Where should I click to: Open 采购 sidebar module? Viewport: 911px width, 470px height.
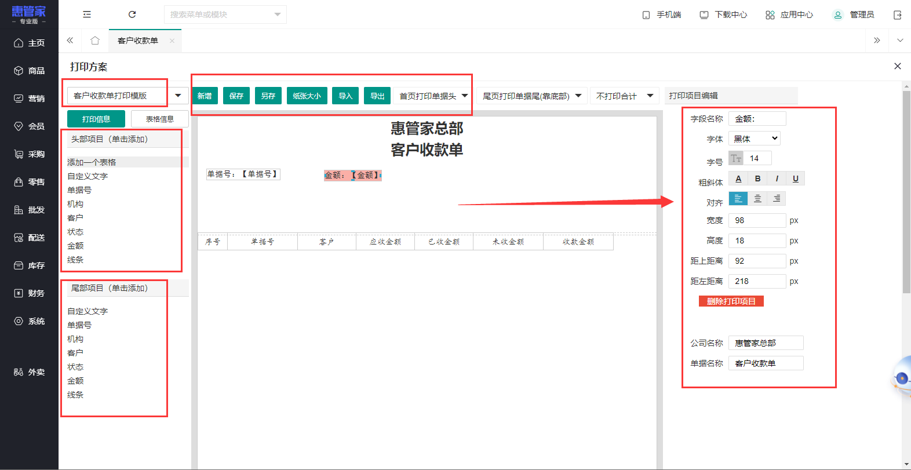29,154
